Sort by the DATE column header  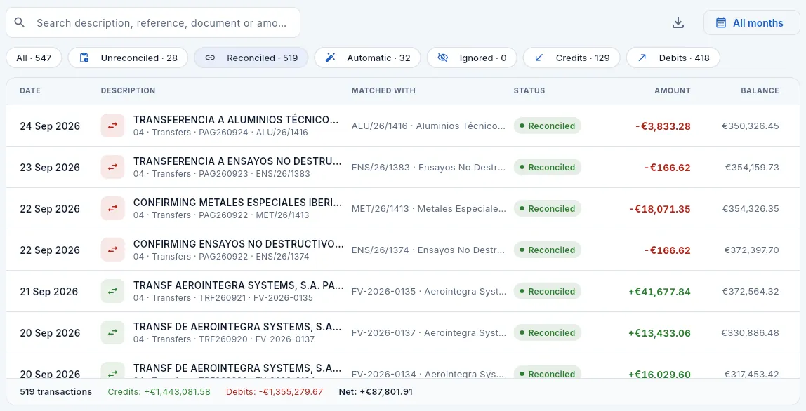tap(29, 90)
